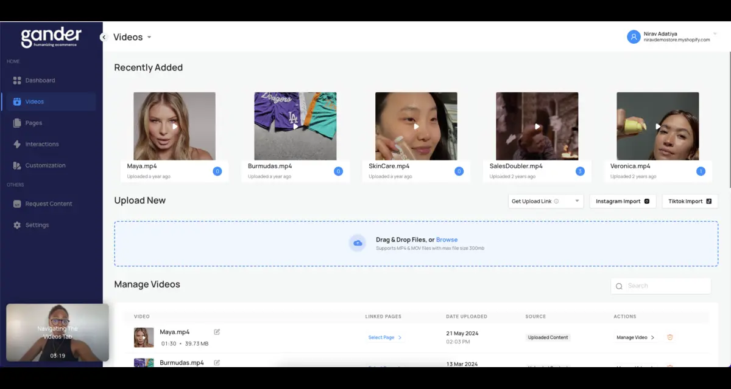Click the gander logo
Screen dimensions: 731x389
coord(51,37)
